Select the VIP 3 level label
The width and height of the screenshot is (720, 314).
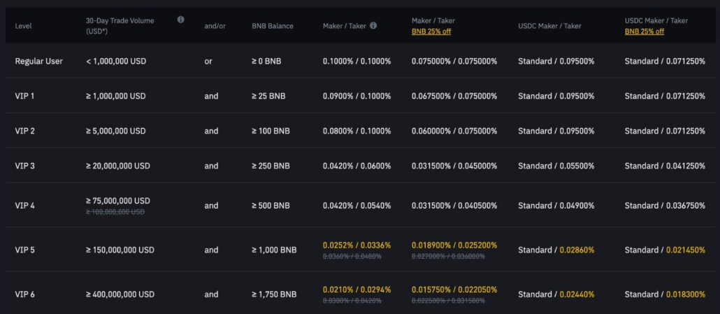tap(24, 166)
